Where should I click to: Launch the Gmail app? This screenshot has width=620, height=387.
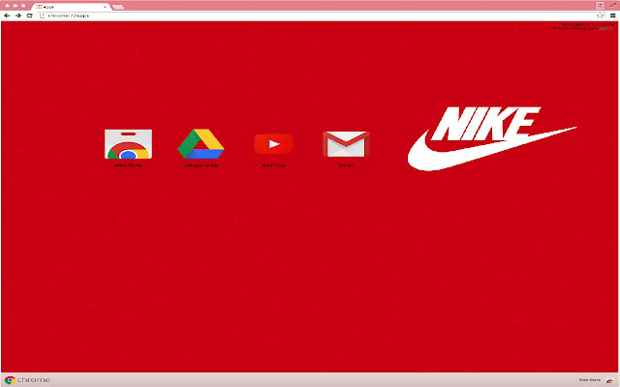coord(346,144)
